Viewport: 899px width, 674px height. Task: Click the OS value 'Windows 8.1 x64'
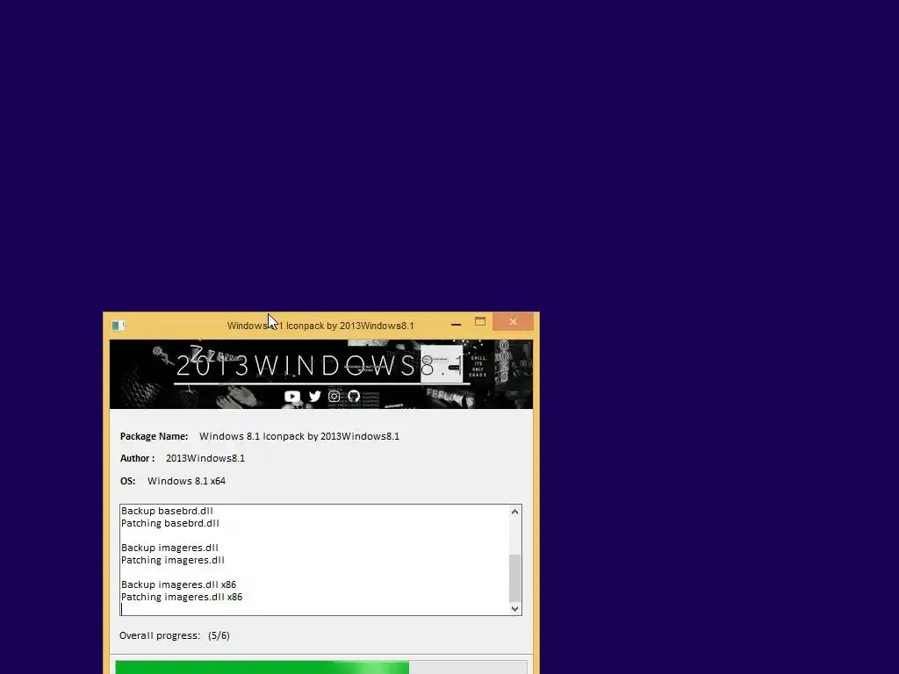click(186, 481)
